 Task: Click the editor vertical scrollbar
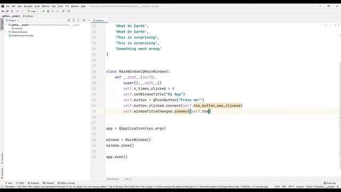(340, 115)
